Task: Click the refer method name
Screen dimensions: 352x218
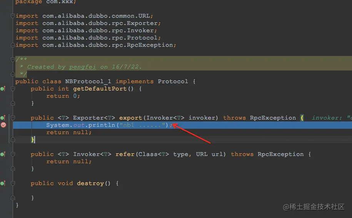Action: tap(125, 154)
